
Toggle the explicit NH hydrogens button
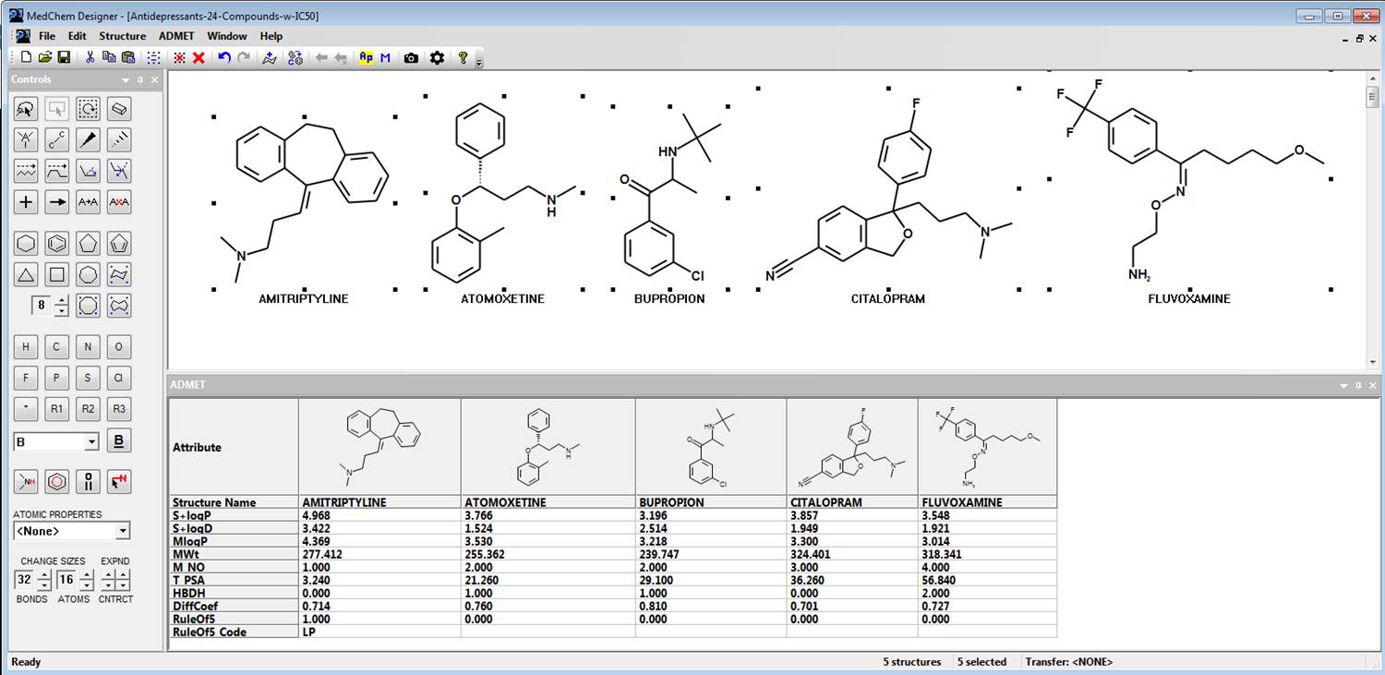[x=26, y=480]
